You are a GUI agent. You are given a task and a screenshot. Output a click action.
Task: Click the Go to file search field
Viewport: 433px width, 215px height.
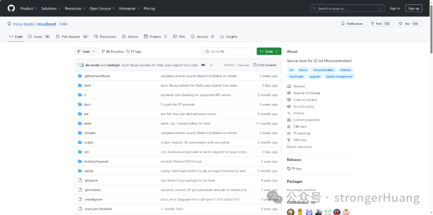[228, 51]
